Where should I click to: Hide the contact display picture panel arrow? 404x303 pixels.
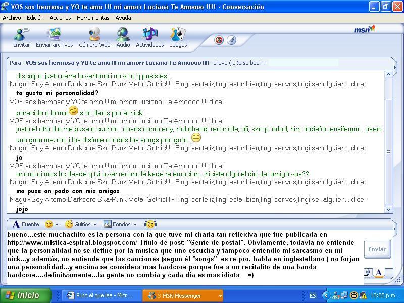(x=395, y=68)
